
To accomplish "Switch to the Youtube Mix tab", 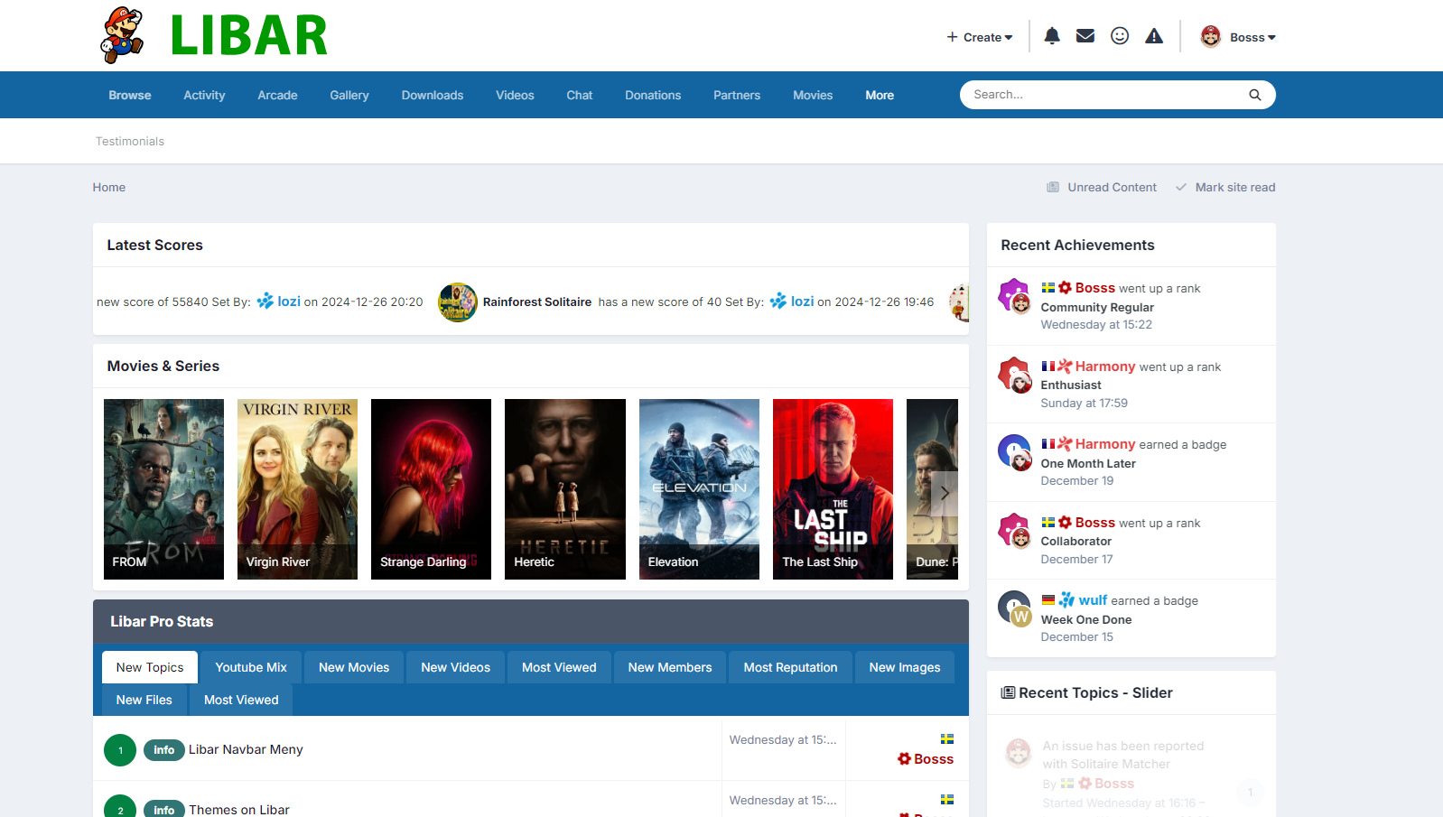I will (x=251, y=667).
